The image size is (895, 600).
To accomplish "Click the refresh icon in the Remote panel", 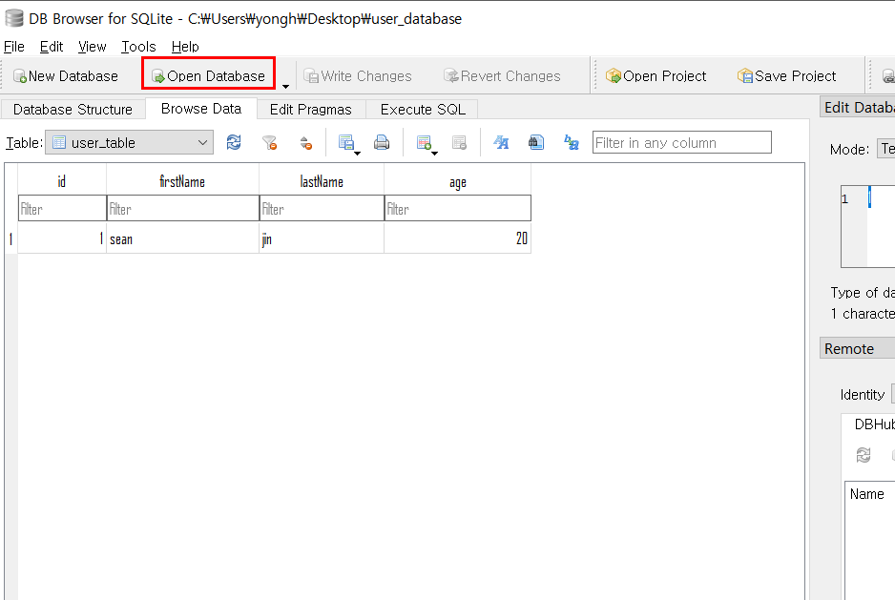I will [x=863, y=455].
